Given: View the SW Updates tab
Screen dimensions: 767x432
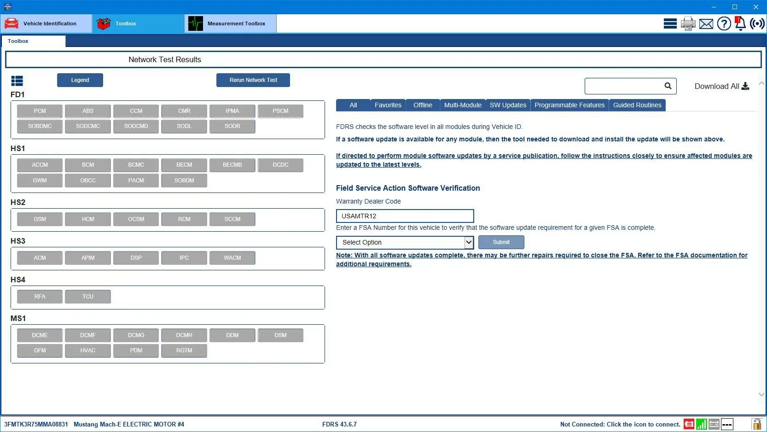Looking at the screenshot, I should [508, 105].
